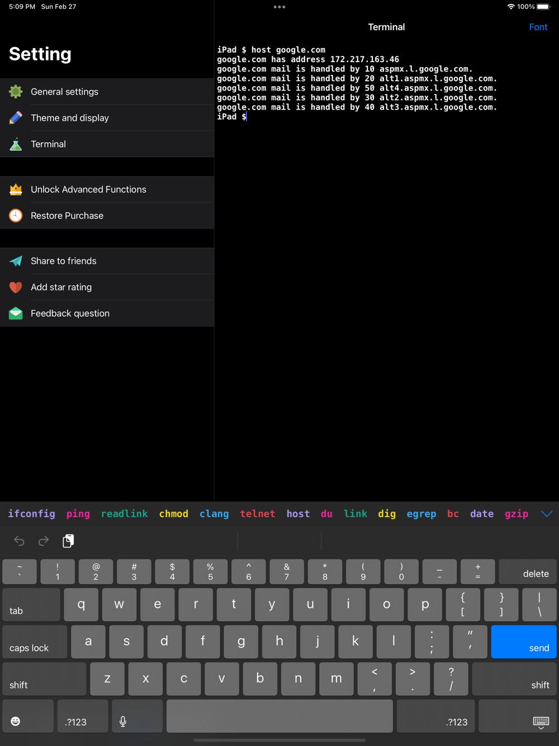
Task: Click the green envelope Feedback icon
Action: coord(16,314)
